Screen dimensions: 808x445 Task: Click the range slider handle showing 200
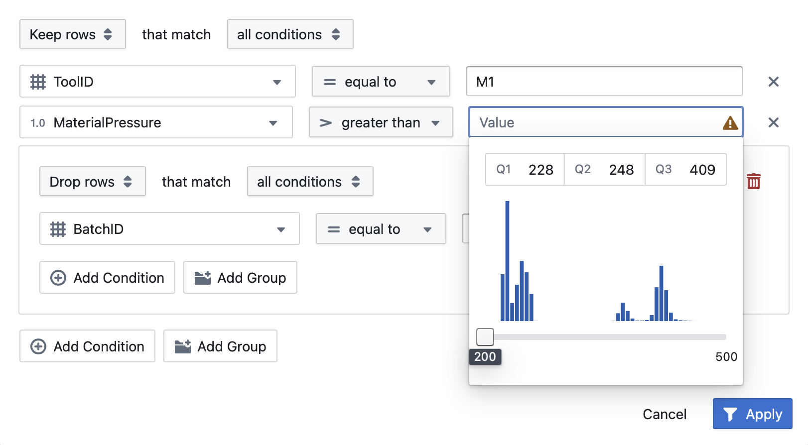click(x=485, y=337)
